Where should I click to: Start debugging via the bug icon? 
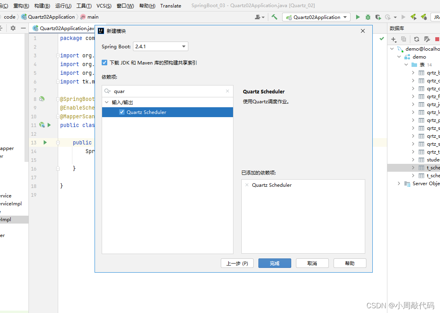(368, 17)
